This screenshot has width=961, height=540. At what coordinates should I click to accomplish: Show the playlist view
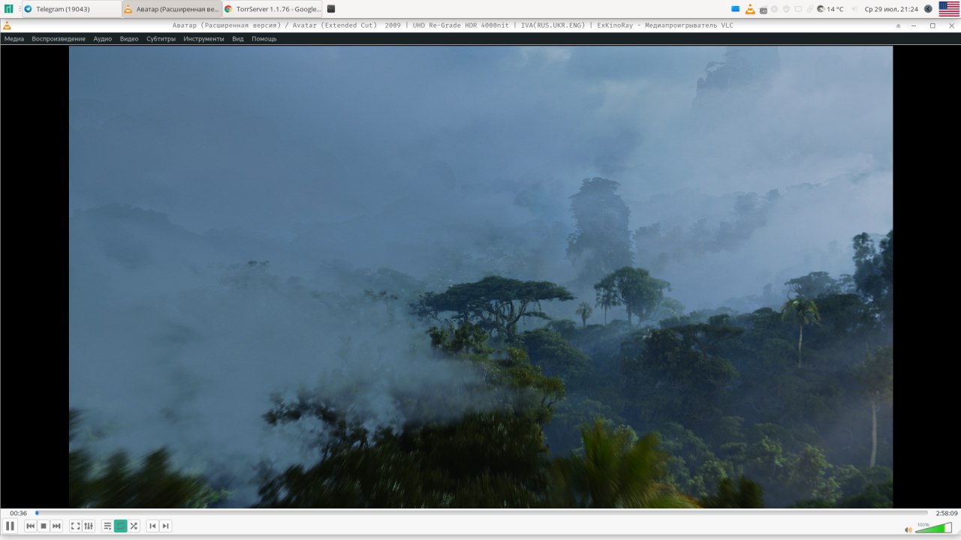pos(107,526)
